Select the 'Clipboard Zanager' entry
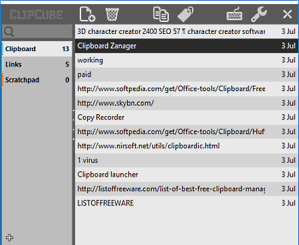Image resolution: width=299 pixels, height=245 pixels. (x=187, y=46)
